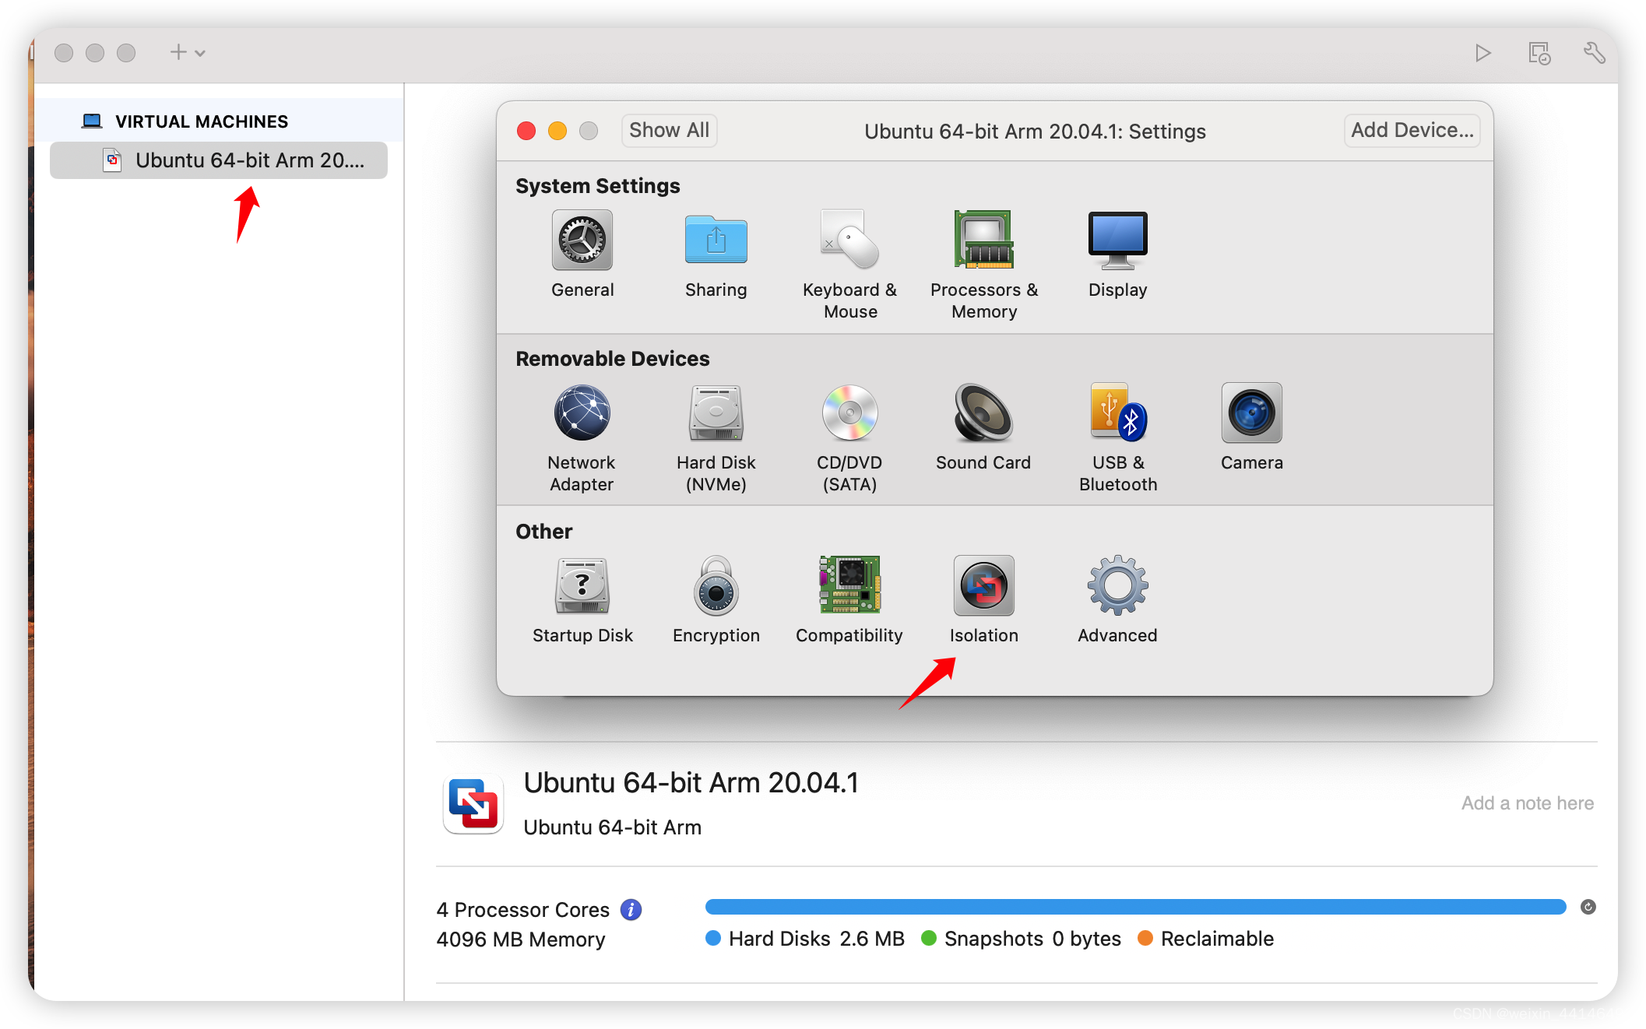Viewport: 1646px width, 1029px height.
Task: Click Add Device... button
Action: [1412, 130]
